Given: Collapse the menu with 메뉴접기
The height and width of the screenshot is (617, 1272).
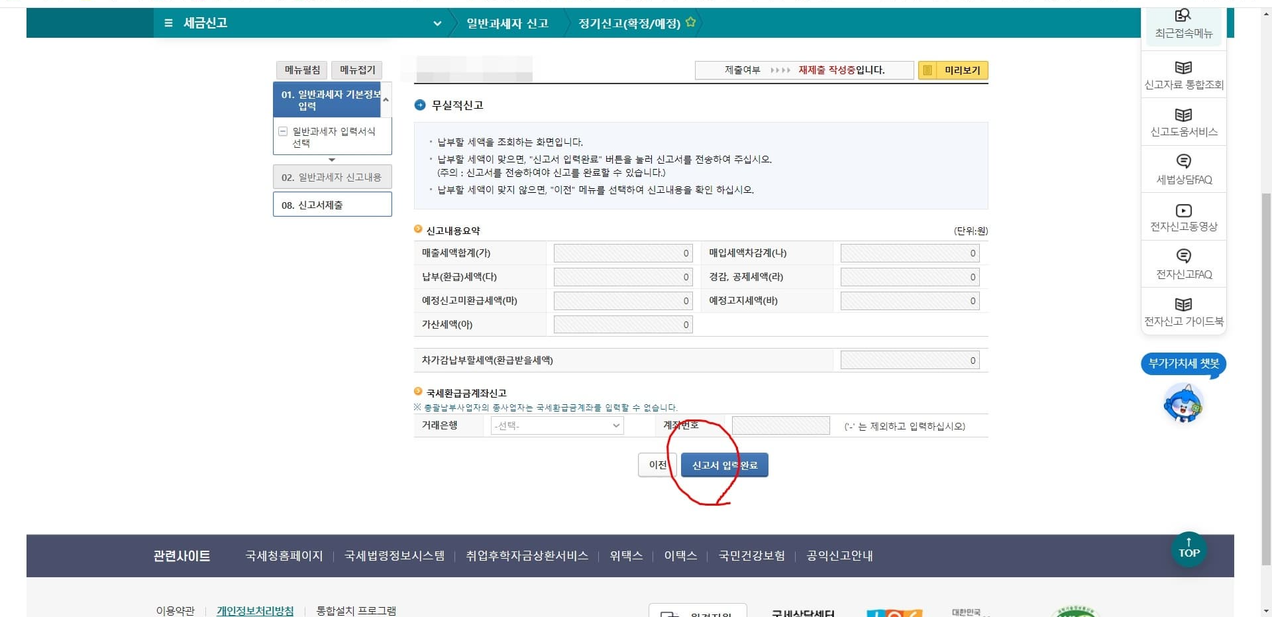Looking at the screenshot, I should point(356,70).
